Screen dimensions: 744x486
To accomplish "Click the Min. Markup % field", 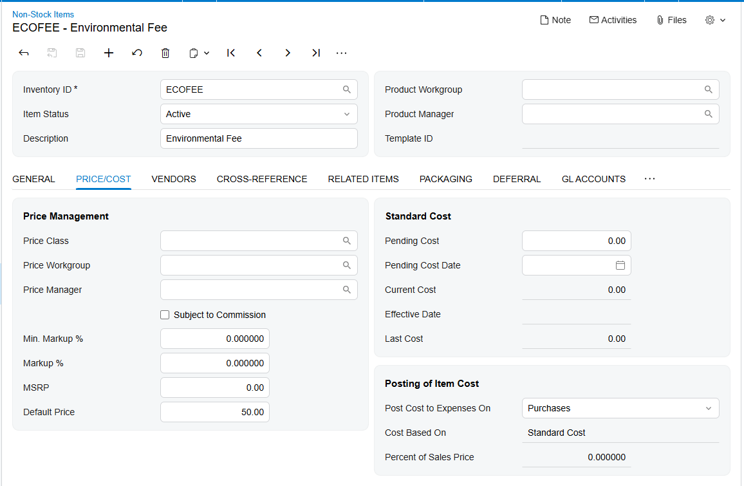I will click(215, 339).
